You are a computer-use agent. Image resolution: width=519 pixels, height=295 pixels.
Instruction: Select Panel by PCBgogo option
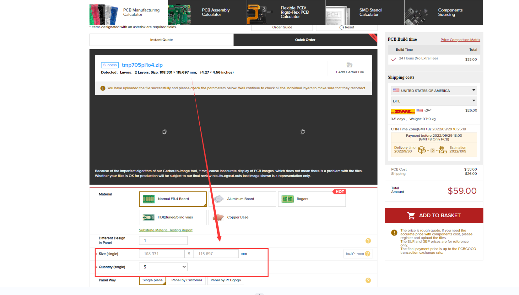[226, 280]
